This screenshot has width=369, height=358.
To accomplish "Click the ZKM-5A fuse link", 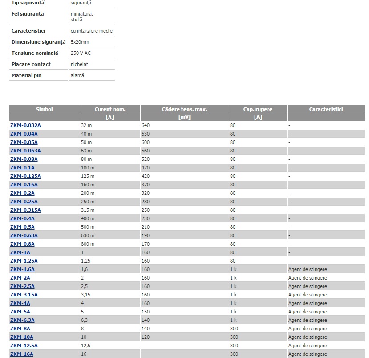I will [x=20, y=312].
